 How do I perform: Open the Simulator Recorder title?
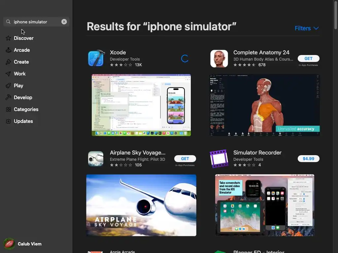coord(257,153)
